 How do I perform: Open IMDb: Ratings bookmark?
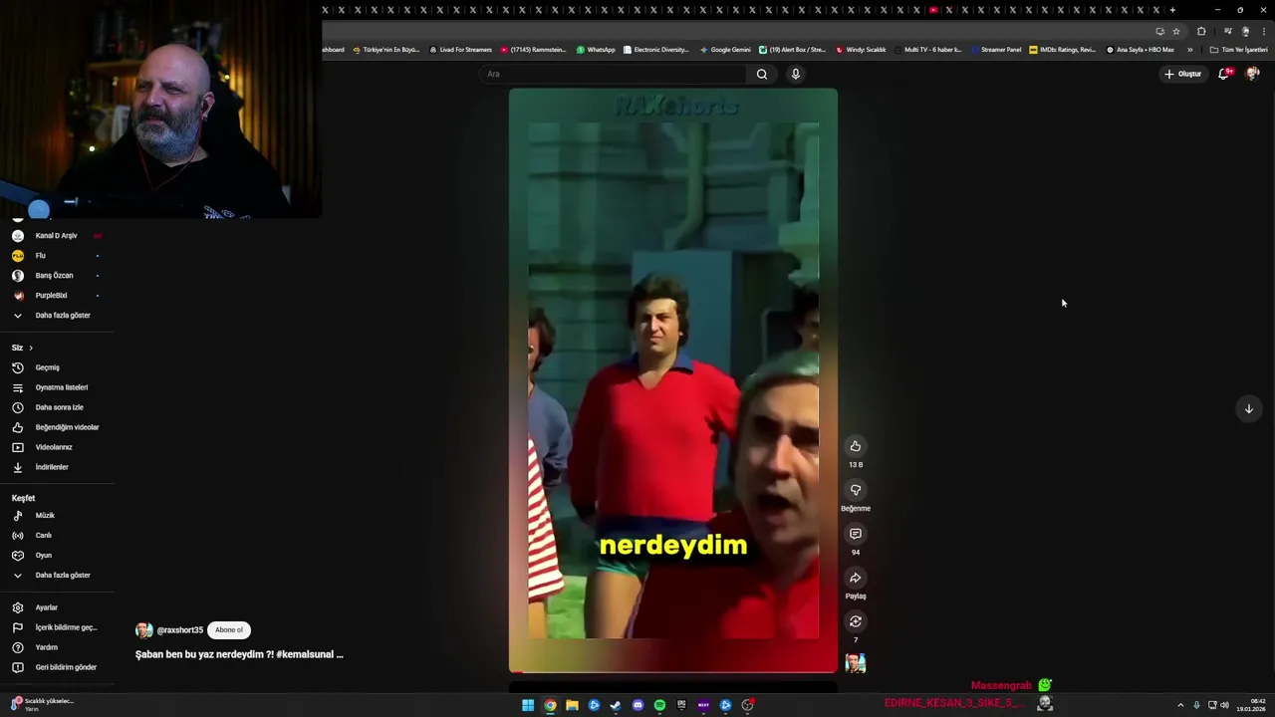(x=1062, y=50)
